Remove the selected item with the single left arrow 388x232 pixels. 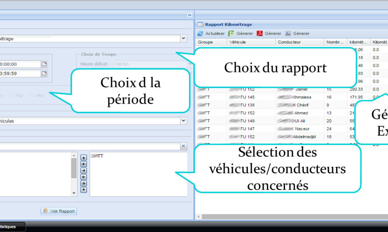83,177
